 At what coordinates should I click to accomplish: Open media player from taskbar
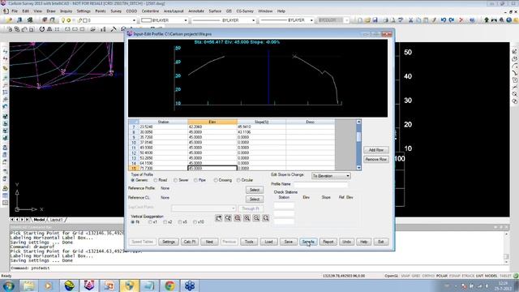pos(49,286)
